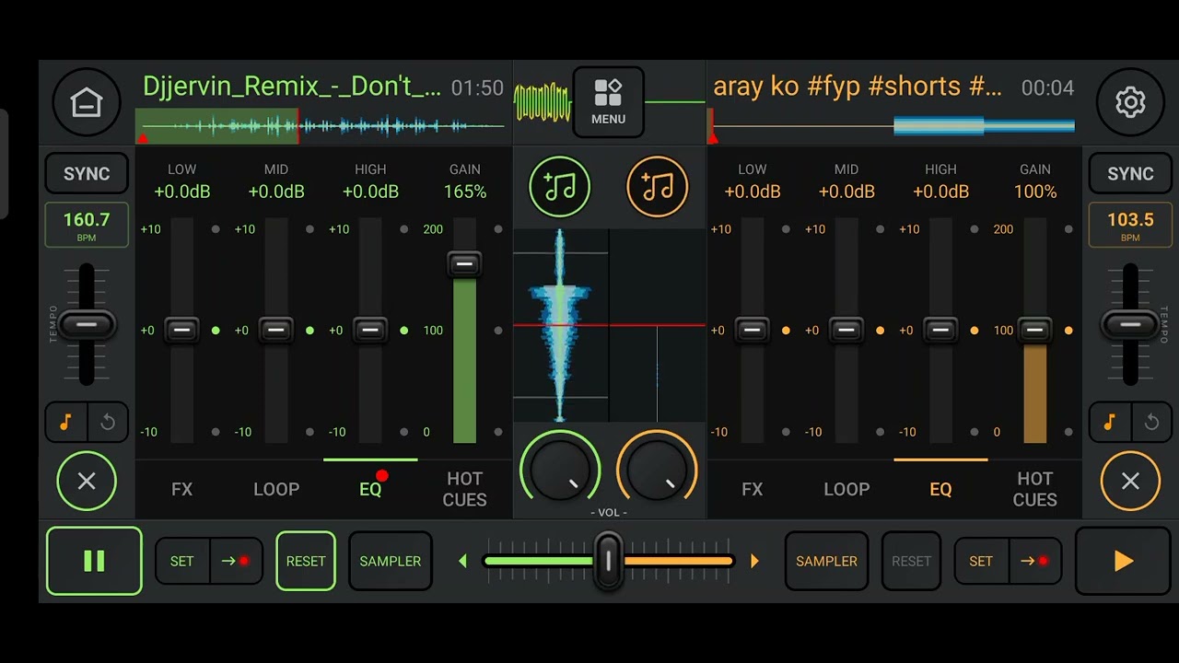This screenshot has height=663, width=1179.
Task: Toggle key lock note icon on left deck
Action: point(65,423)
